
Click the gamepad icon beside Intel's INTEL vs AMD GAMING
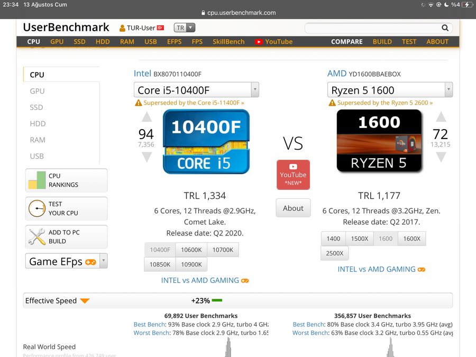click(245, 281)
